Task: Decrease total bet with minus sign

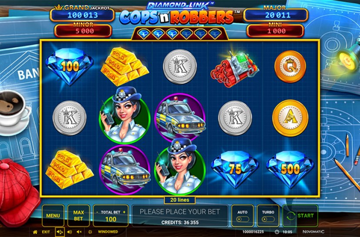Action: tap(97, 212)
